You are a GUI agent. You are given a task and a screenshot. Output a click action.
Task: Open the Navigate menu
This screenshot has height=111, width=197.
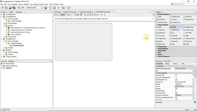pos(14,4)
